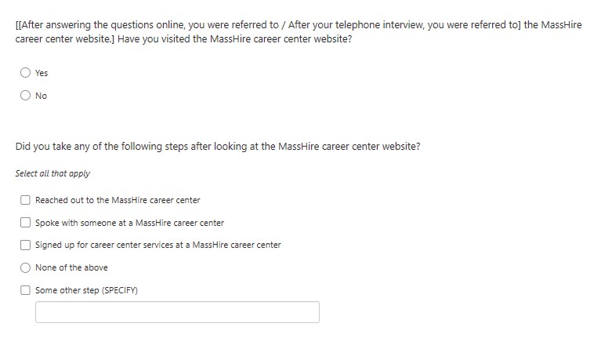The image size is (601, 338).
Task: Click the 'Select all that apply' instruction text
Action: tap(52, 173)
